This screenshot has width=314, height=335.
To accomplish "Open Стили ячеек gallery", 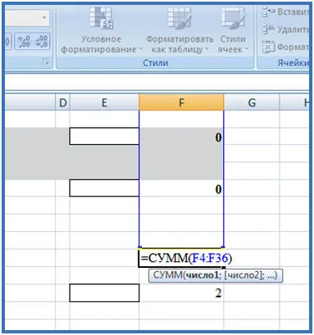I will point(233,30).
